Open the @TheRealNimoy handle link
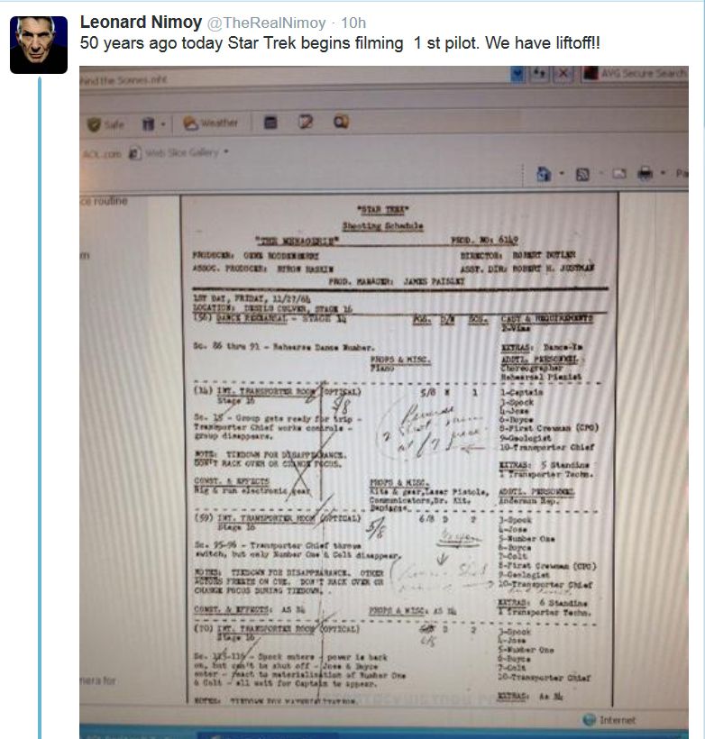 tap(267, 23)
